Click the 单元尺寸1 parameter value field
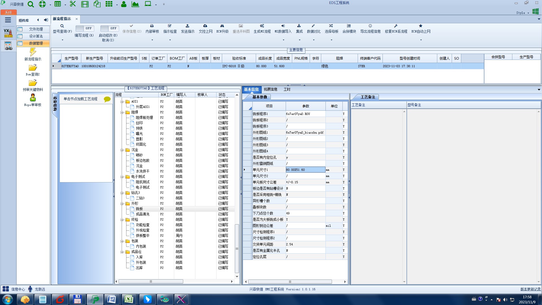542x305 pixels. (x=305, y=170)
